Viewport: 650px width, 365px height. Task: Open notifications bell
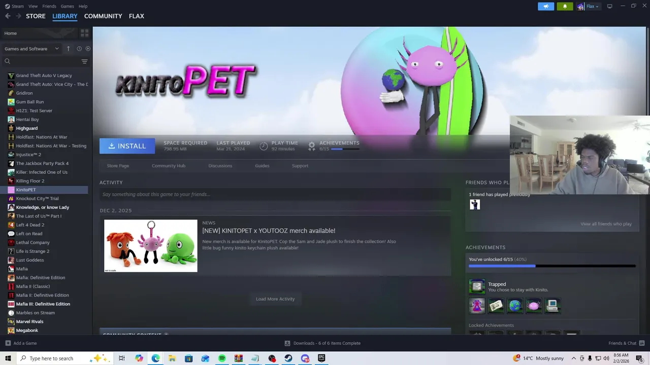tap(565, 6)
